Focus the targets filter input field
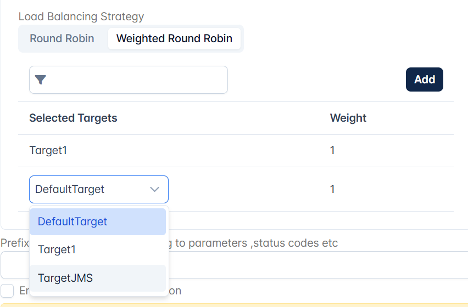 pyautogui.click(x=129, y=80)
